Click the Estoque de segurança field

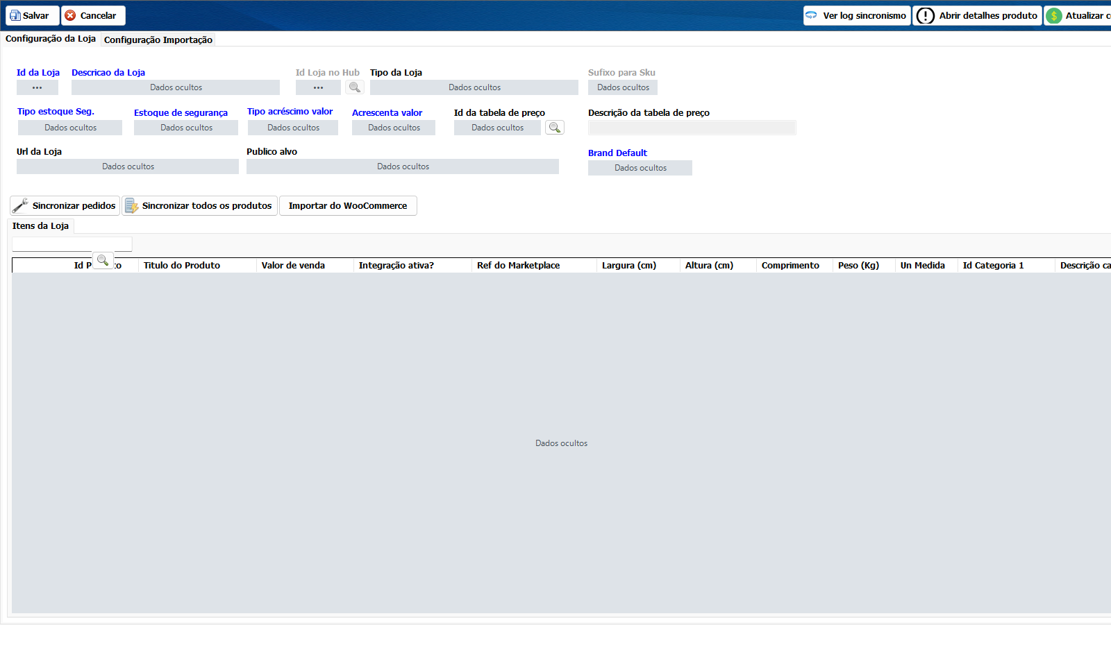pos(186,128)
